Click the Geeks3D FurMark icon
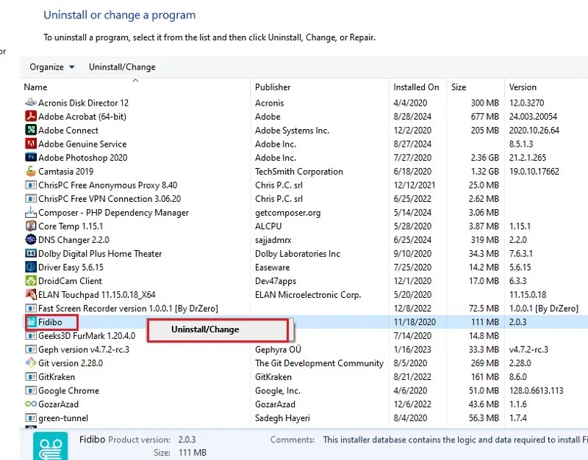 click(x=31, y=336)
